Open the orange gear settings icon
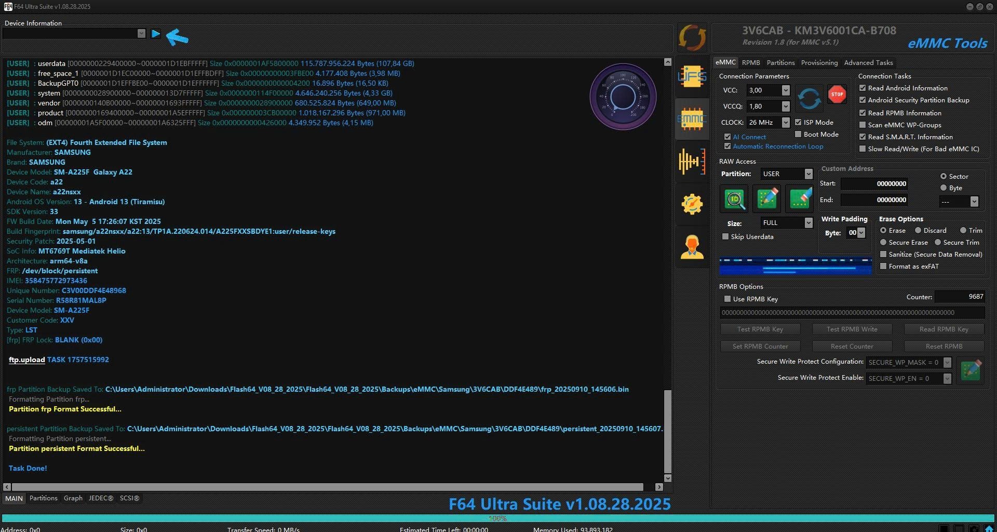 (692, 204)
